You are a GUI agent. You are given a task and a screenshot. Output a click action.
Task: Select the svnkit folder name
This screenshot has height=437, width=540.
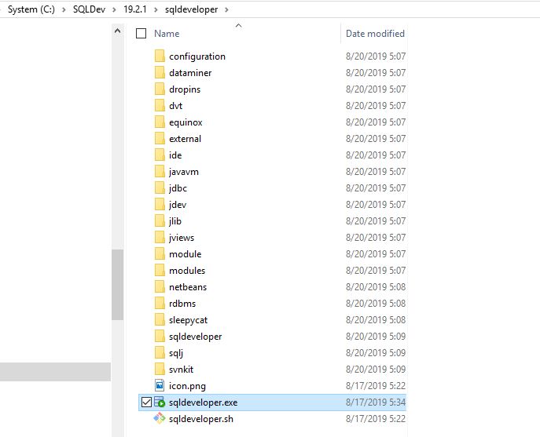click(181, 370)
